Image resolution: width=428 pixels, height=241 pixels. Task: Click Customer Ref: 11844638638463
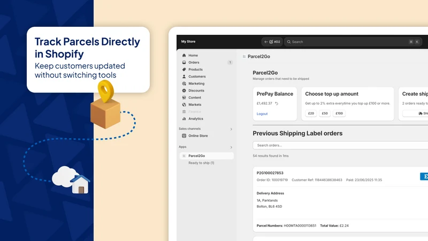click(317, 180)
